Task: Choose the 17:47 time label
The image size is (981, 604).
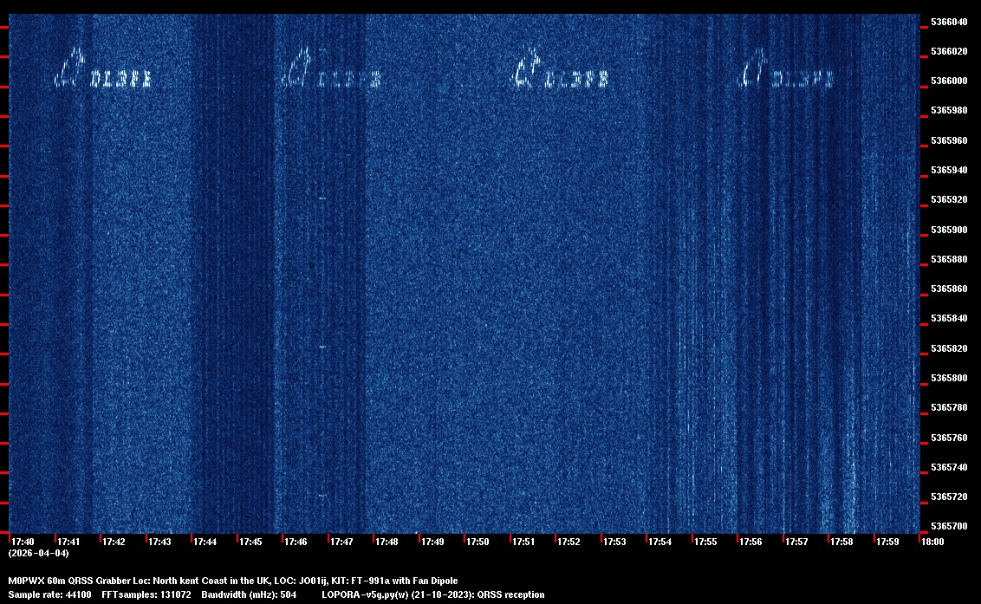Action: coord(341,542)
